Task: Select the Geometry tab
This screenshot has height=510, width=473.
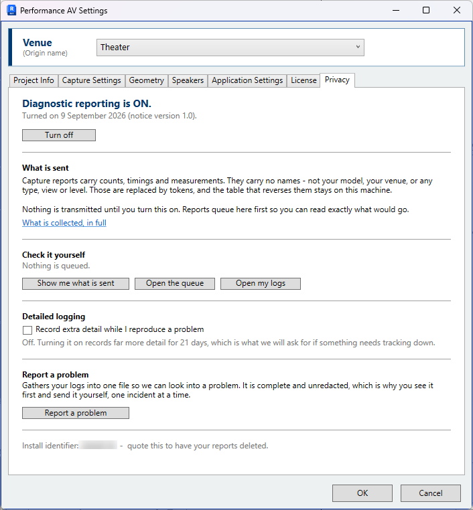Action: point(146,80)
